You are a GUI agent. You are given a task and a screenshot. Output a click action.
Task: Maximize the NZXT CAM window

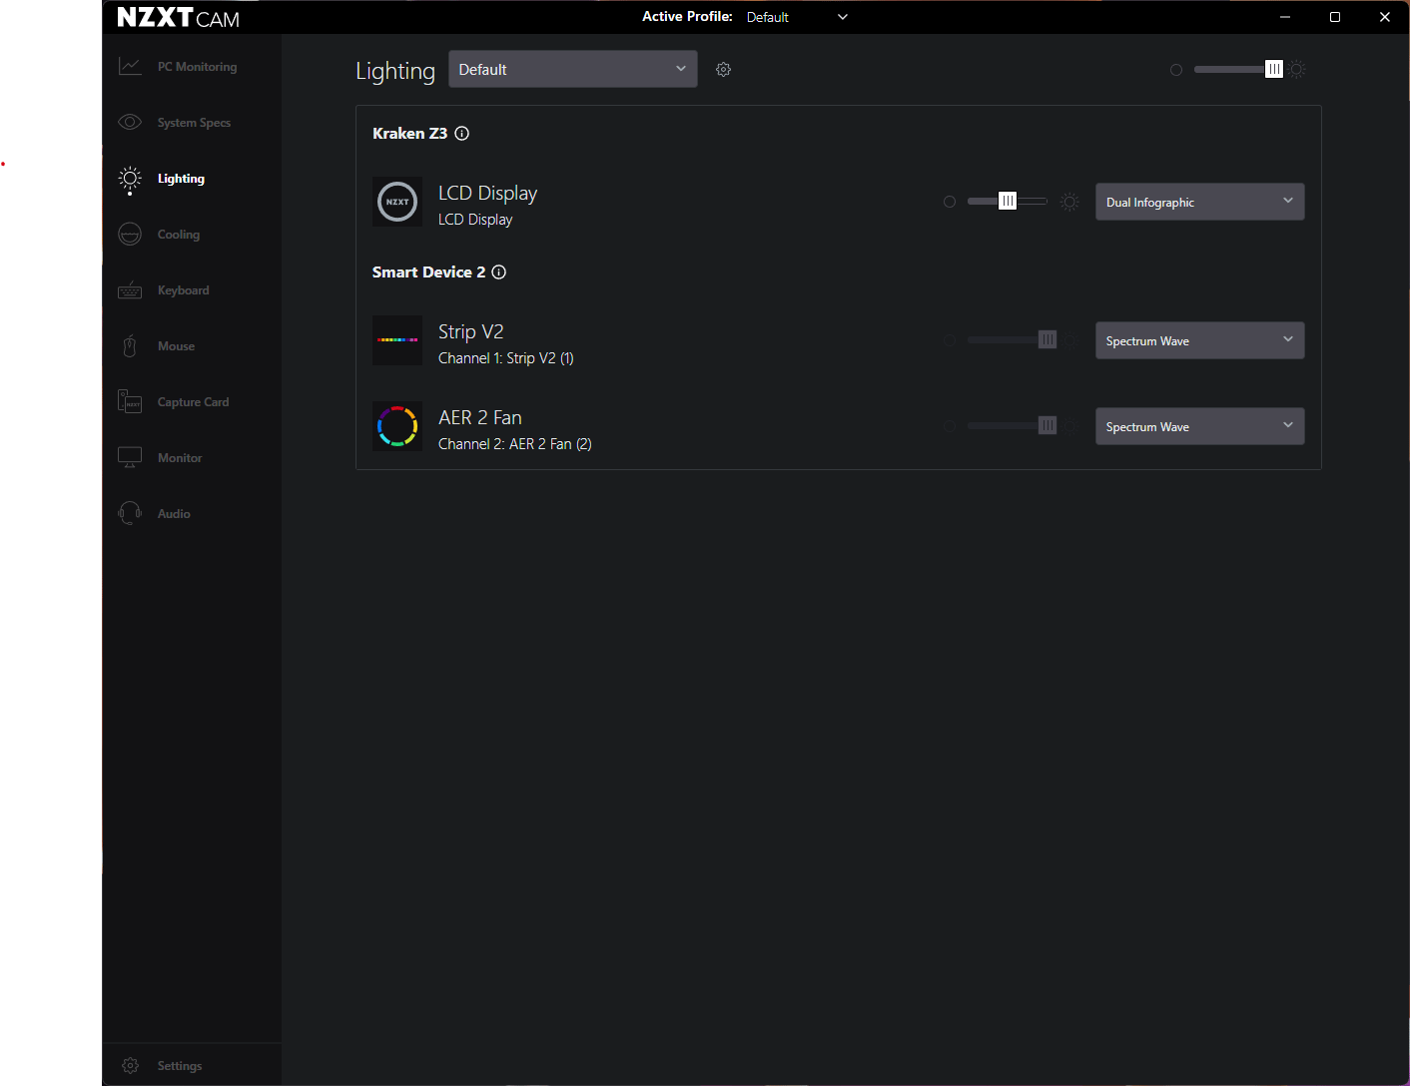tap(1335, 17)
